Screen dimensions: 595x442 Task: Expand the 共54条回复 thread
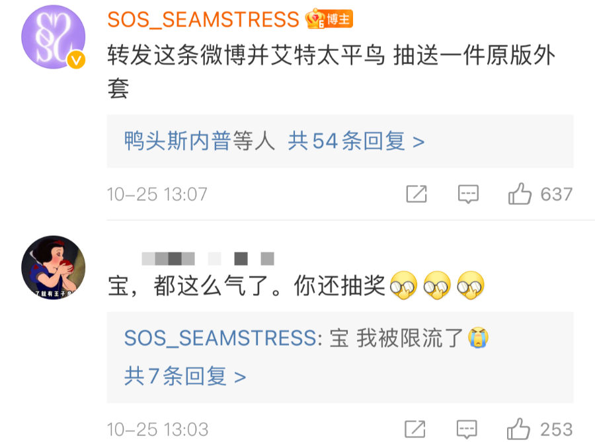[356, 141]
